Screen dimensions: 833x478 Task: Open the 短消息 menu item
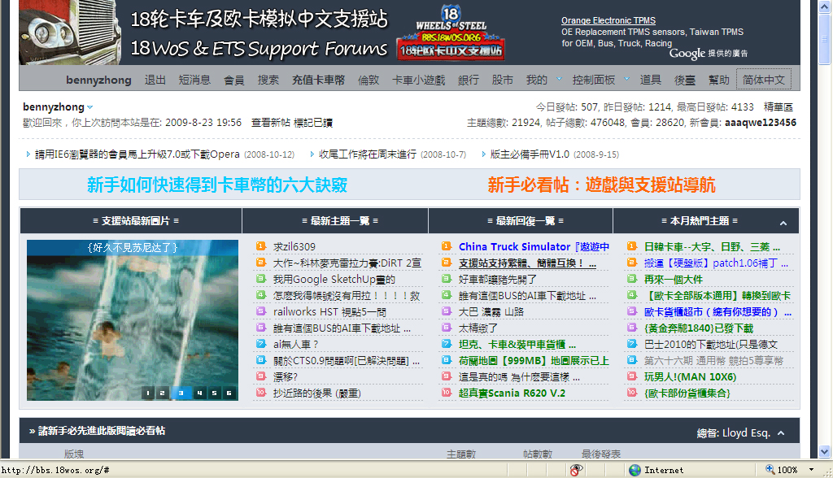tap(194, 80)
